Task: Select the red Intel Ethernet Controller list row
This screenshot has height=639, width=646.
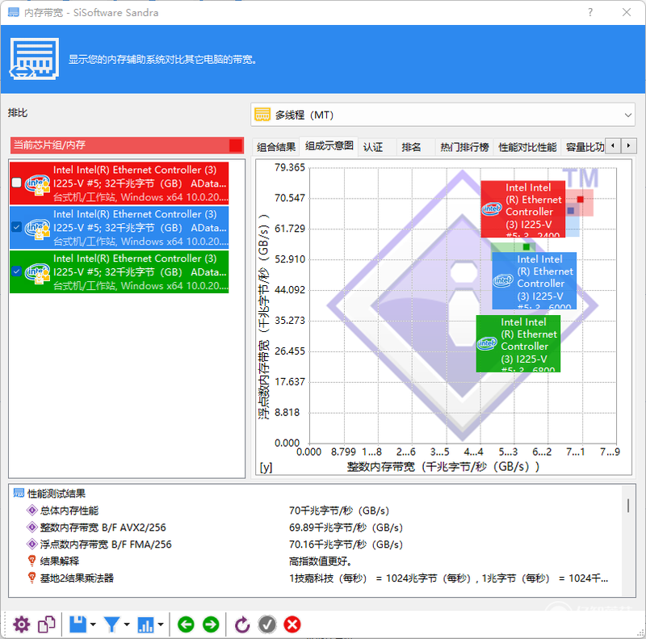Action: (x=119, y=183)
